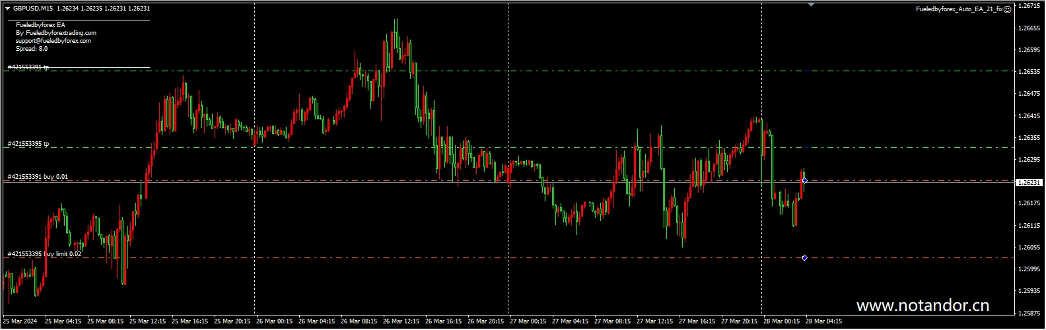Click the 1.25935 price scale label
Screen dimensions: 1046x330
1029,290
